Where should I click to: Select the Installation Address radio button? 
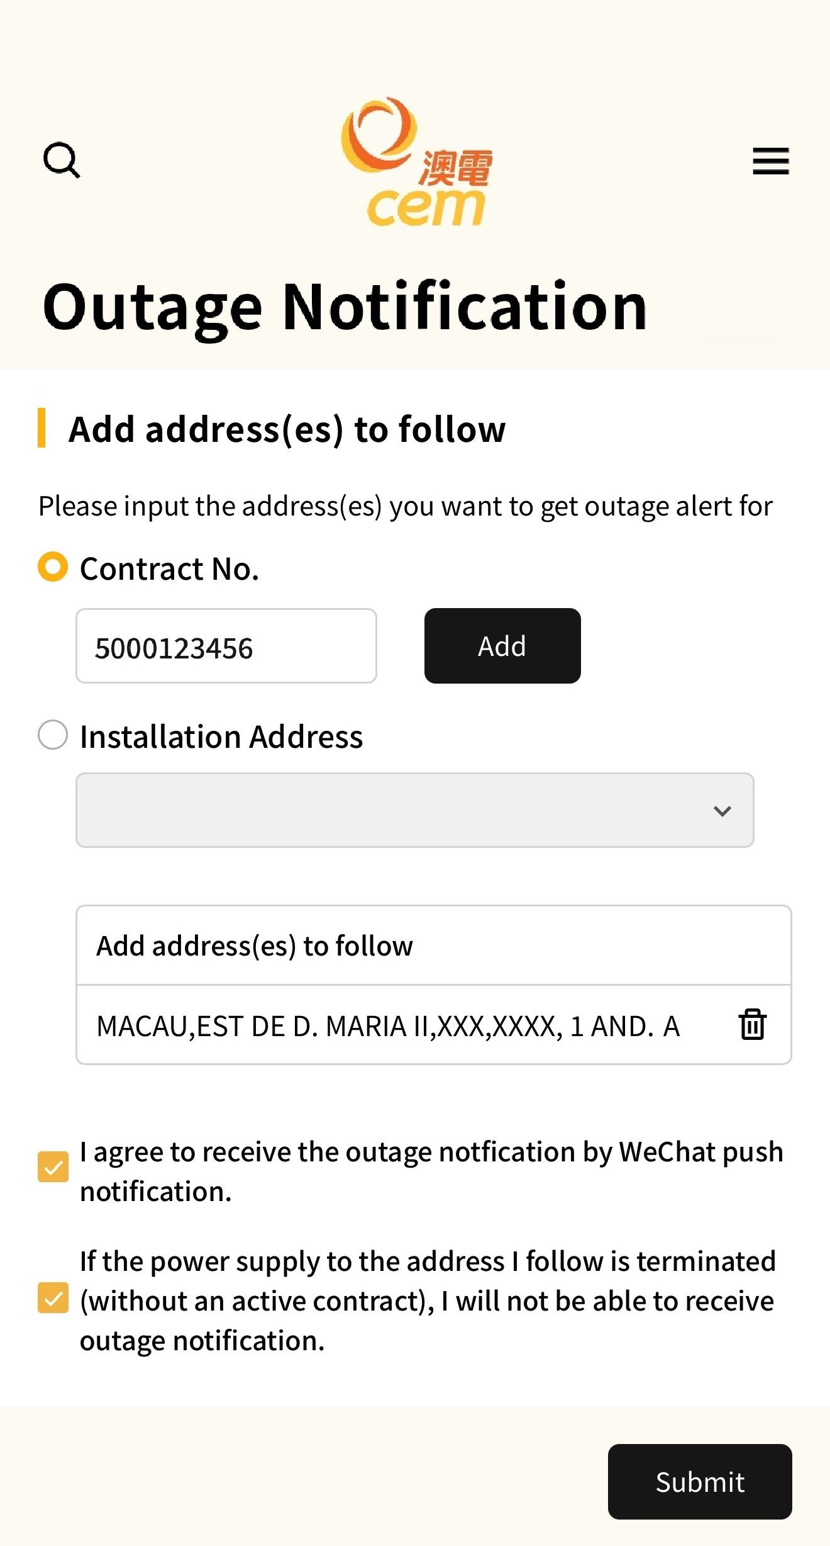[x=53, y=735]
